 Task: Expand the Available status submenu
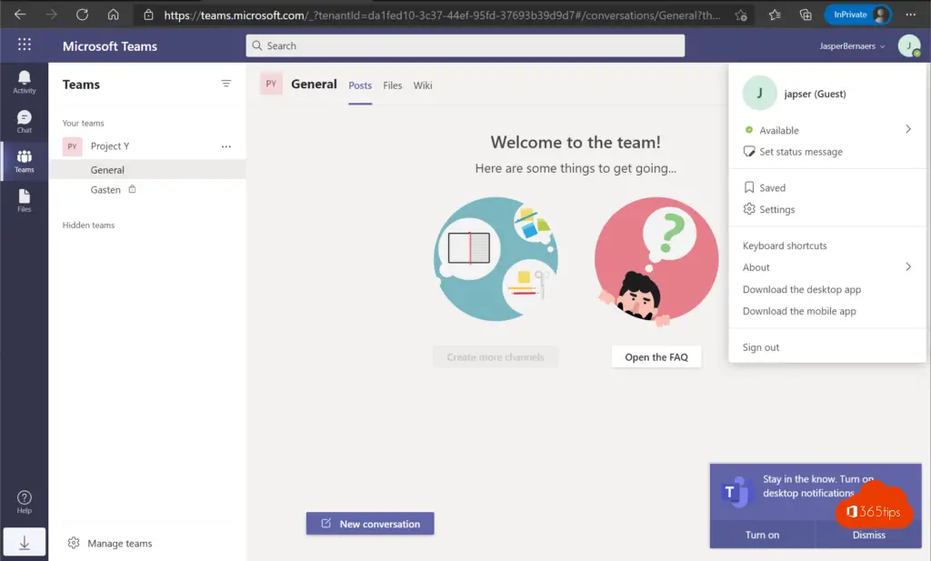pos(908,129)
